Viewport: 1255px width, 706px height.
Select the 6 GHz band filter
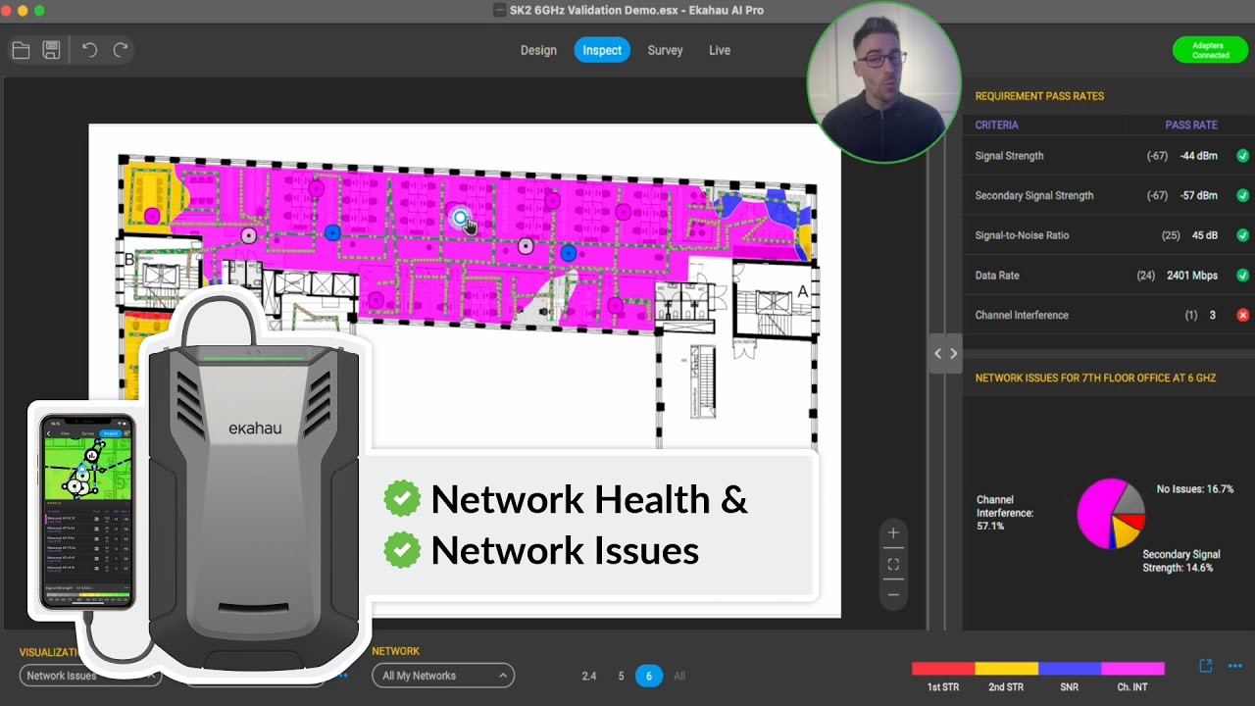coord(648,676)
